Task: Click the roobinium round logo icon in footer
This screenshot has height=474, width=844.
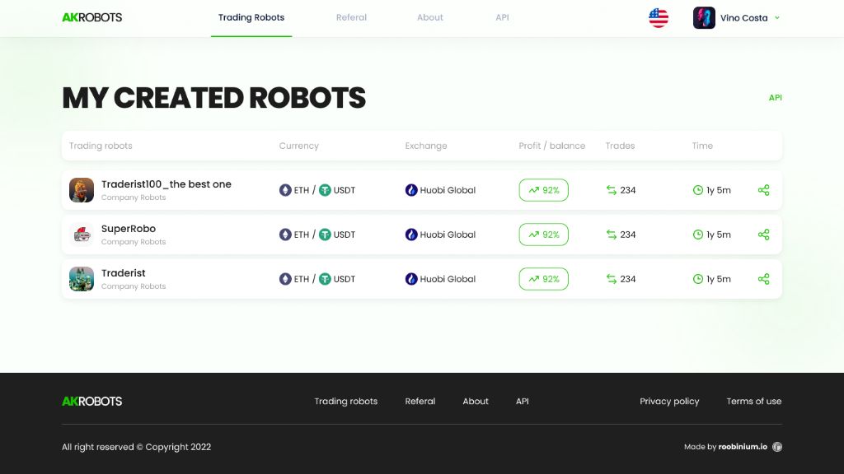Action: tap(777, 447)
